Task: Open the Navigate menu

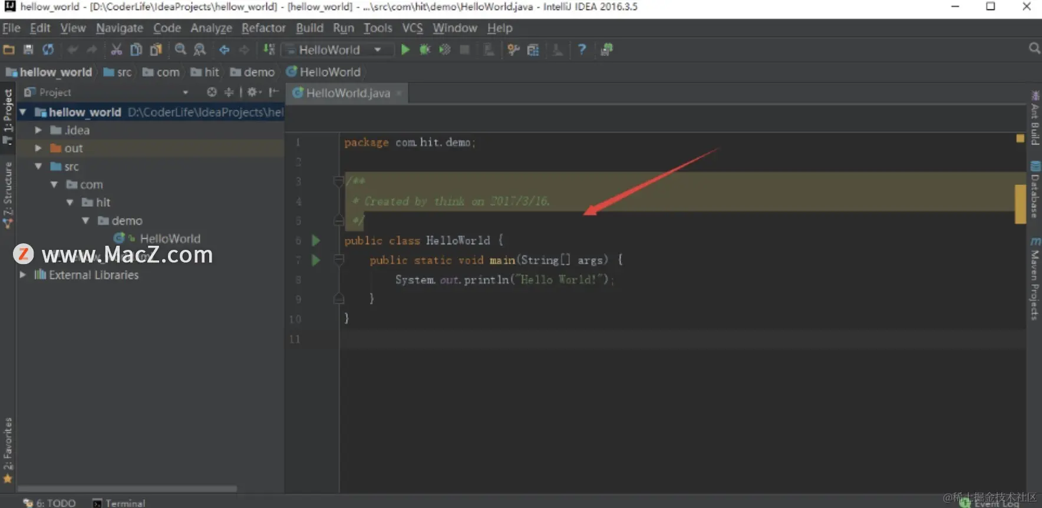Action: click(x=120, y=28)
